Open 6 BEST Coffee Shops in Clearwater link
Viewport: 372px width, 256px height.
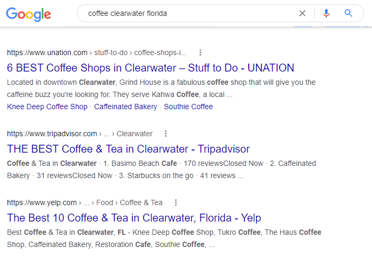coord(150,68)
